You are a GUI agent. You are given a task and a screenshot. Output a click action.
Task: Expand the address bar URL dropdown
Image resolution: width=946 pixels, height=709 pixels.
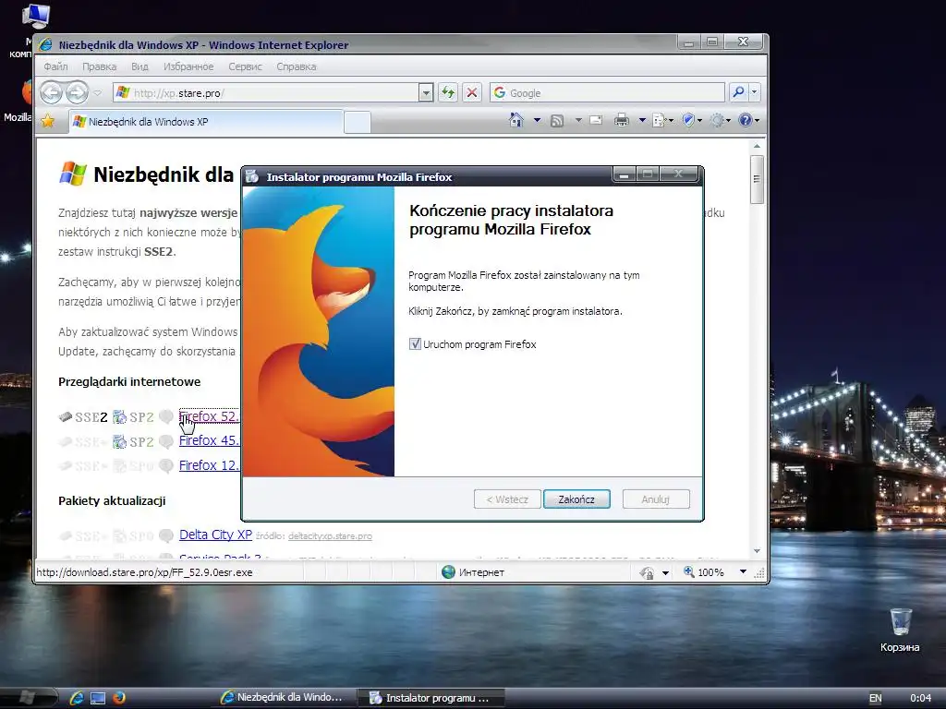coord(427,93)
